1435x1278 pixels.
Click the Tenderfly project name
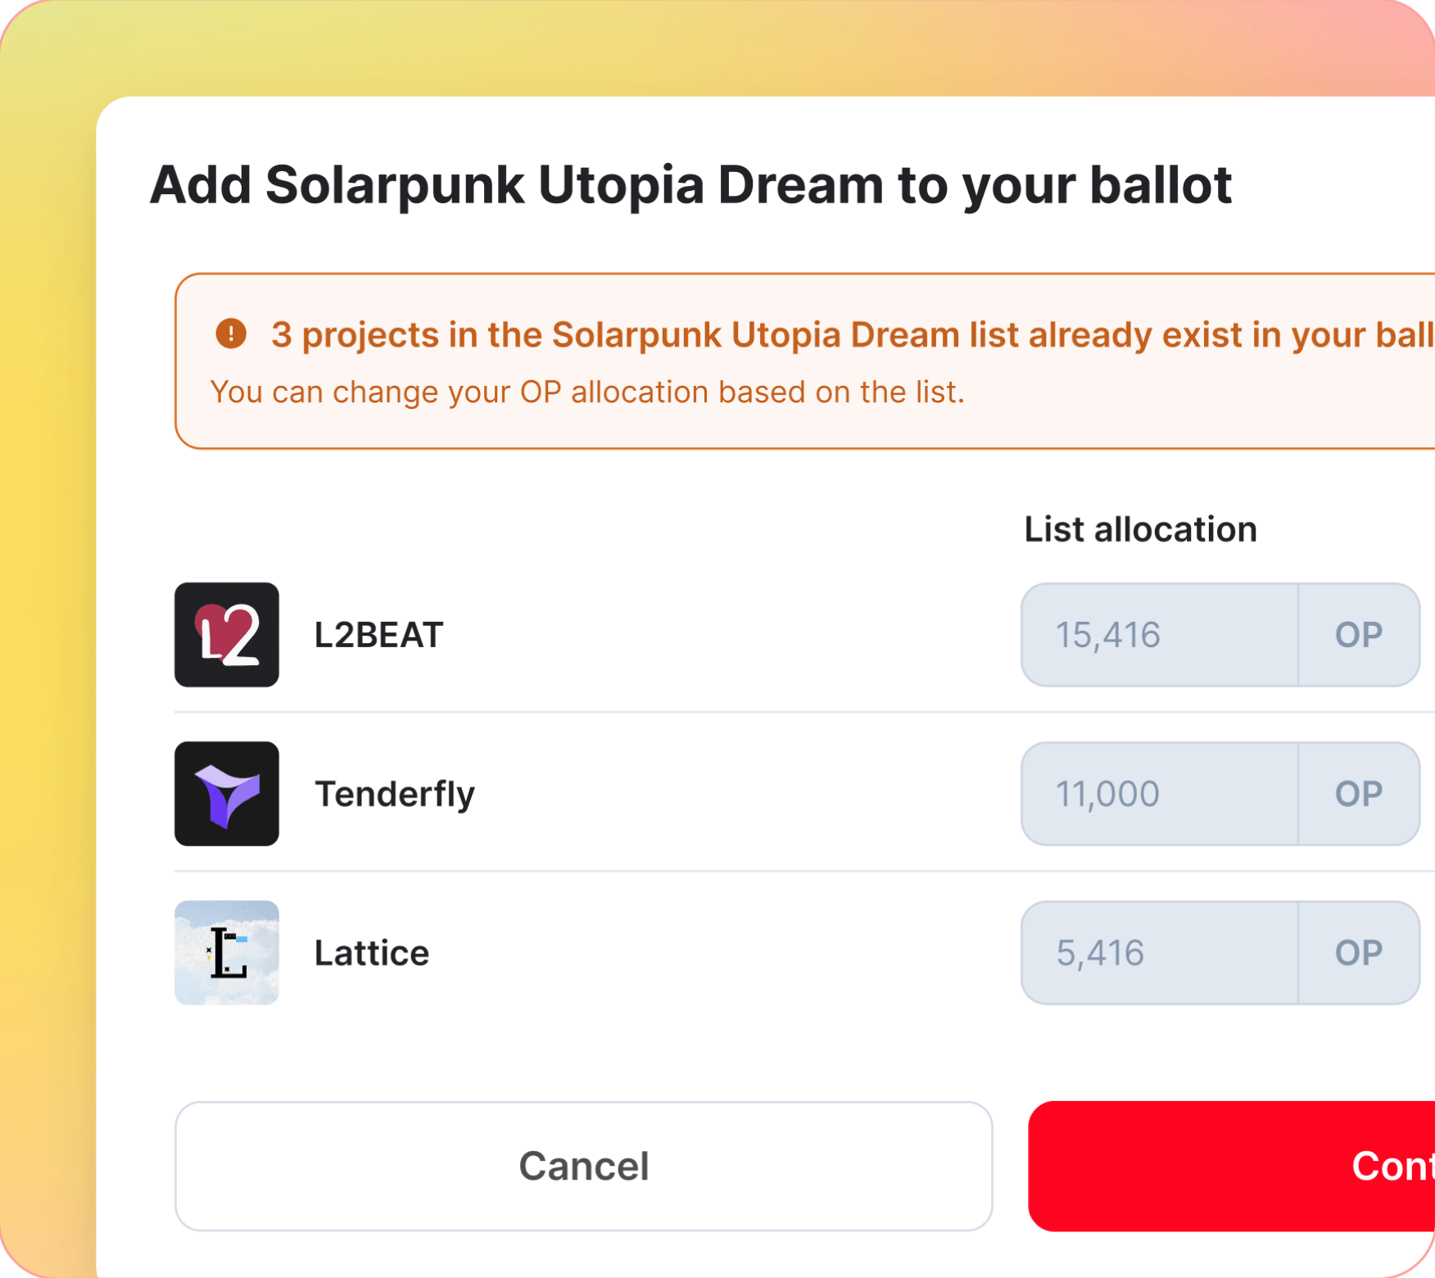click(x=396, y=794)
